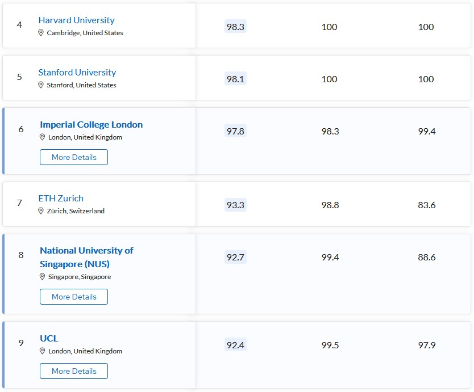The image size is (474, 392).
Task: Click the 98.8 score in ETH Zurich row
Action: coord(330,205)
